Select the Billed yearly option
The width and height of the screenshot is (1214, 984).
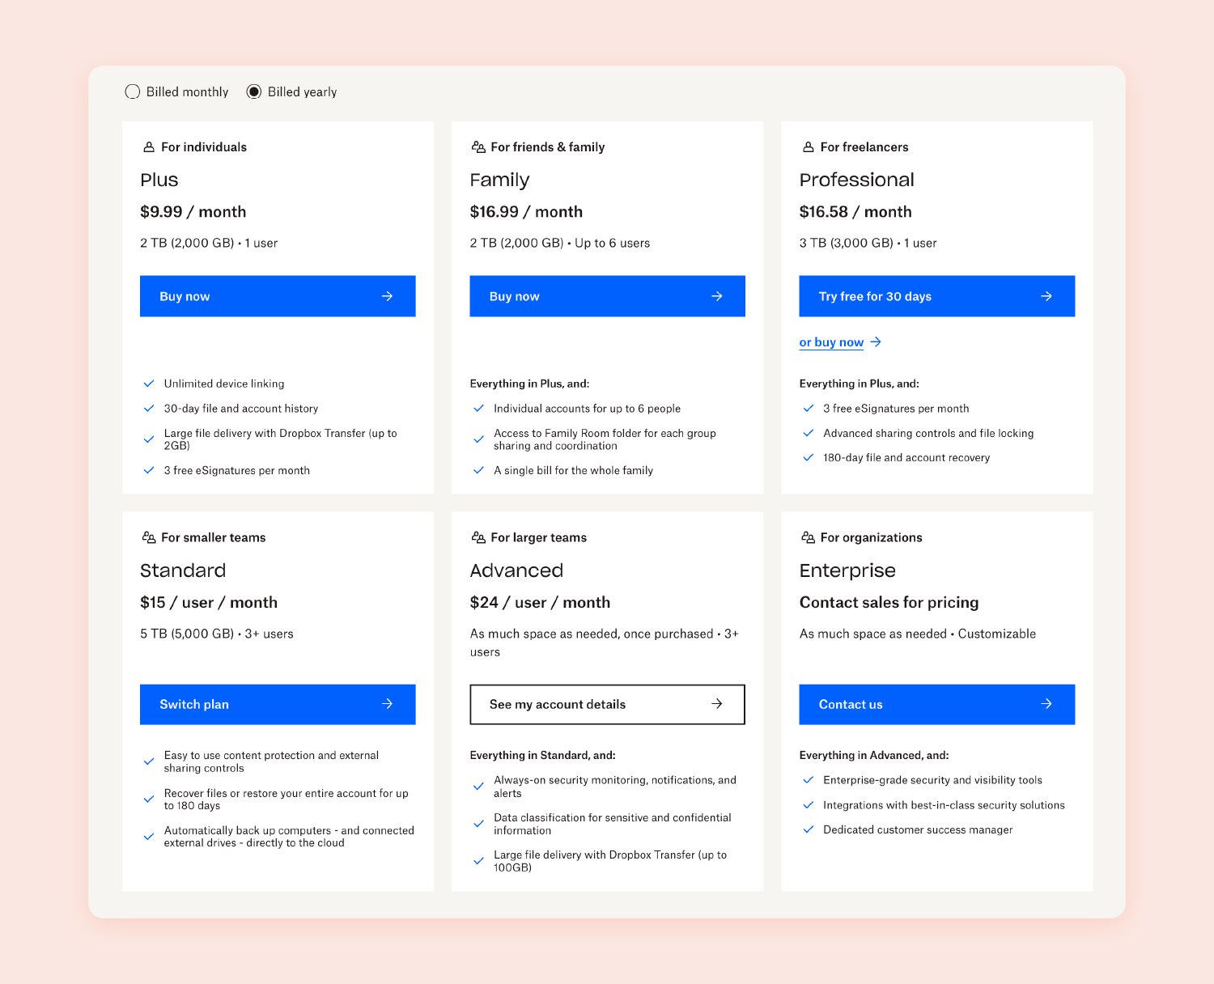pyautogui.click(x=253, y=91)
